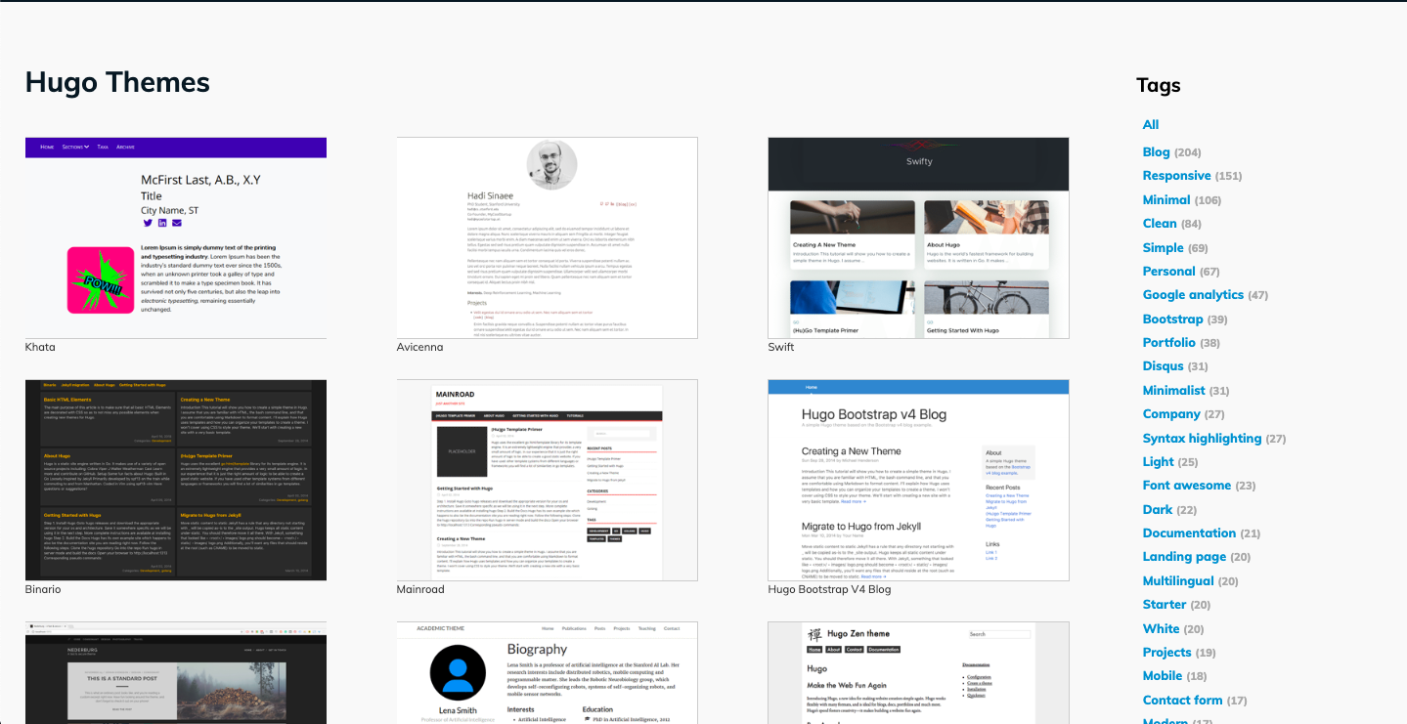Viewport: 1407px width, 724px height.
Task: Click the All tag in the Tags sidebar
Action: click(x=1150, y=124)
